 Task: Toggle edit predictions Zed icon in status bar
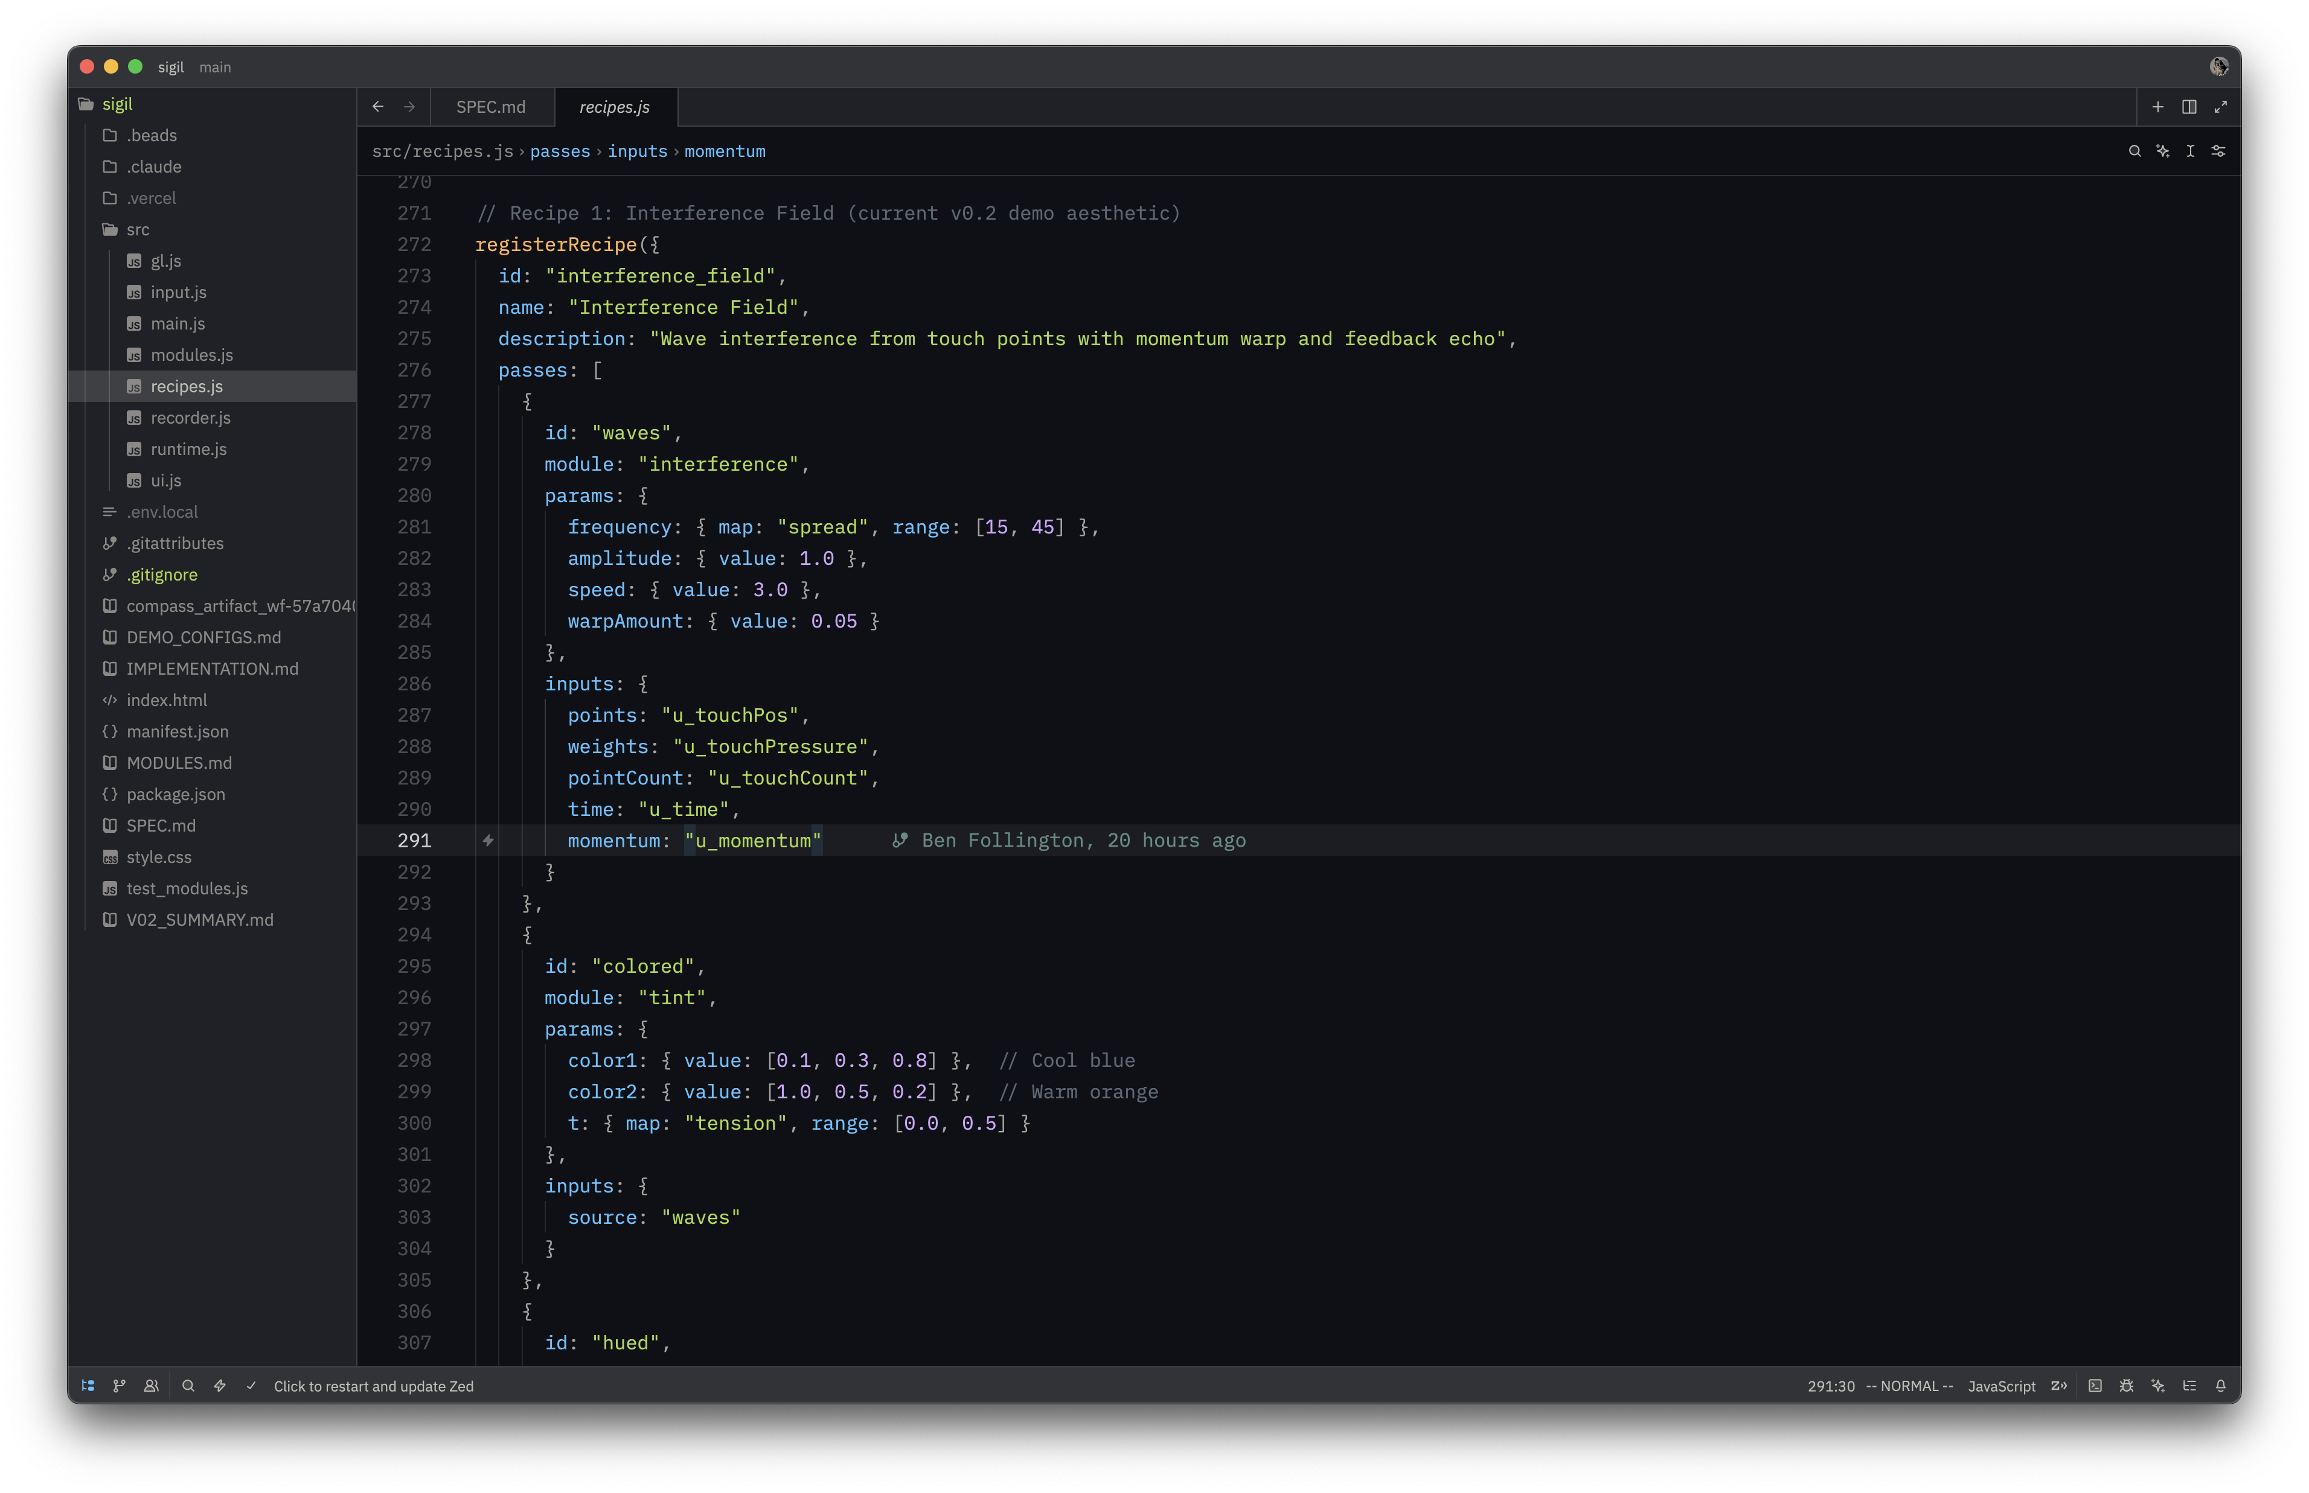point(2059,1386)
